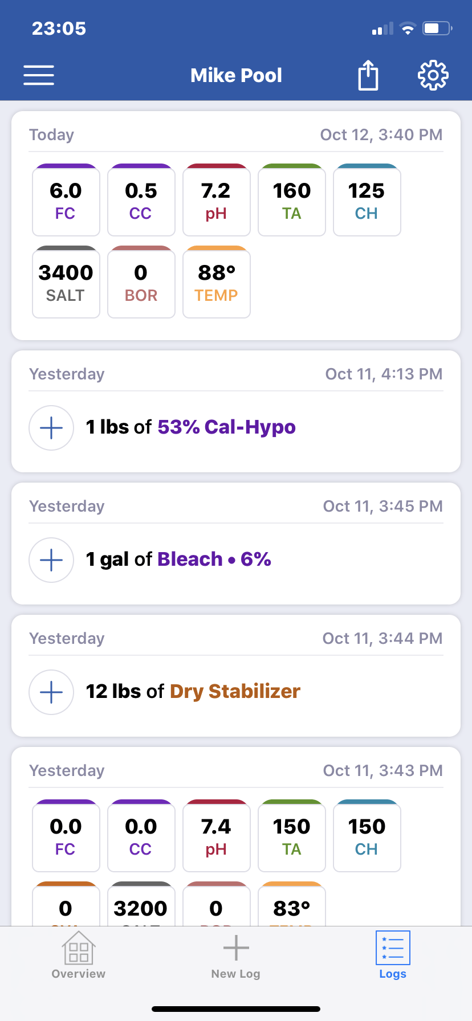The height and width of the screenshot is (1021, 472).
Task: Open the 53% Cal-Hypo link
Action: pyautogui.click(x=226, y=427)
